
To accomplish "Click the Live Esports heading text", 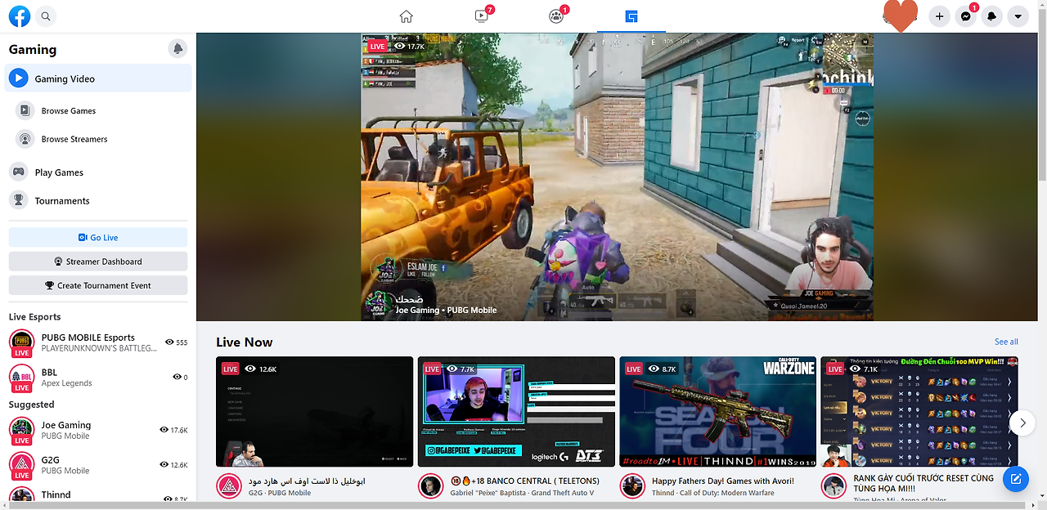I will (x=34, y=317).
